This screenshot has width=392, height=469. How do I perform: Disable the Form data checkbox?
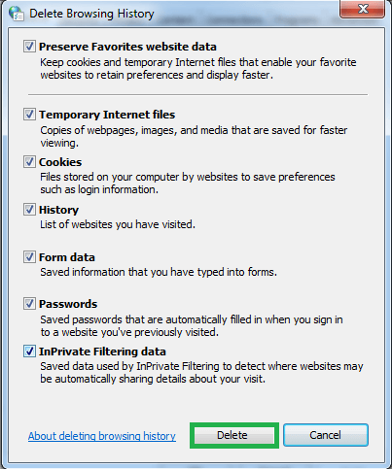click(x=29, y=257)
